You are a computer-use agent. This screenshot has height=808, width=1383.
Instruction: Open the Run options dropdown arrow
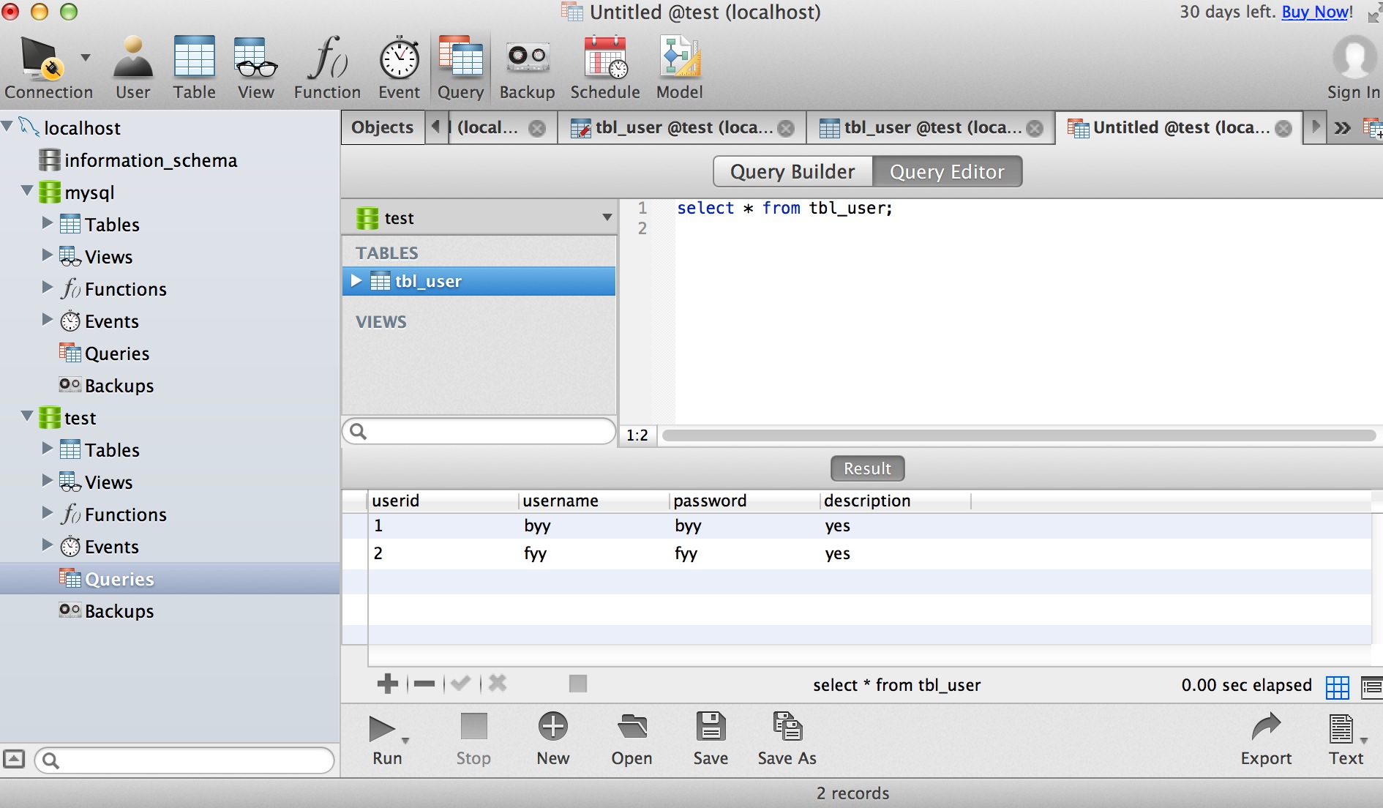pyautogui.click(x=405, y=741)
